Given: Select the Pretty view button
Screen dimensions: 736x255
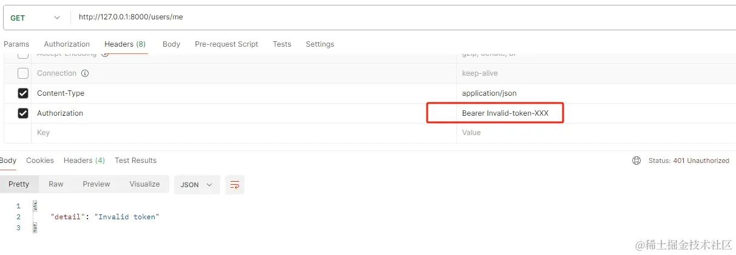Looking at the screenshot, I should pos(19,184).
